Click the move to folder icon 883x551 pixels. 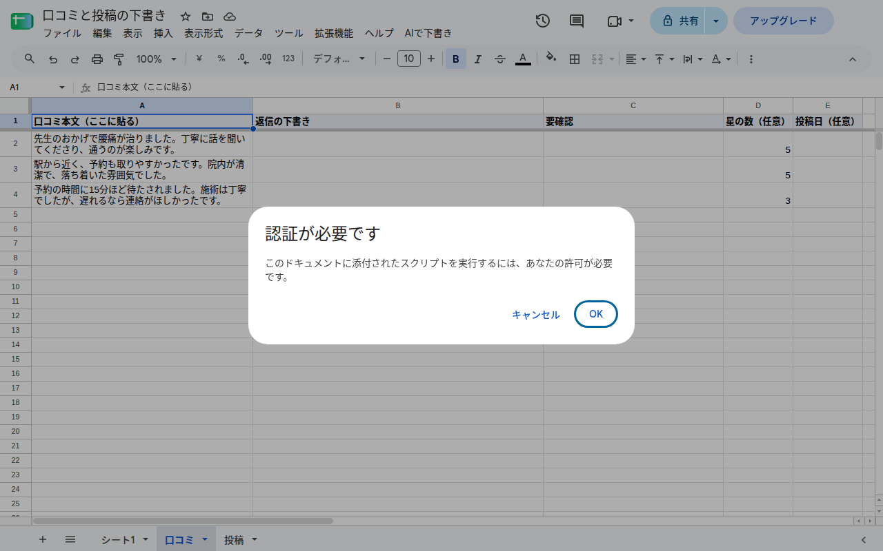tap(208, 17)
